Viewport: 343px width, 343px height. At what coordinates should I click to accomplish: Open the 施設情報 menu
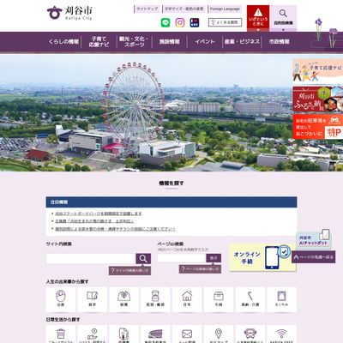(170, 42)
